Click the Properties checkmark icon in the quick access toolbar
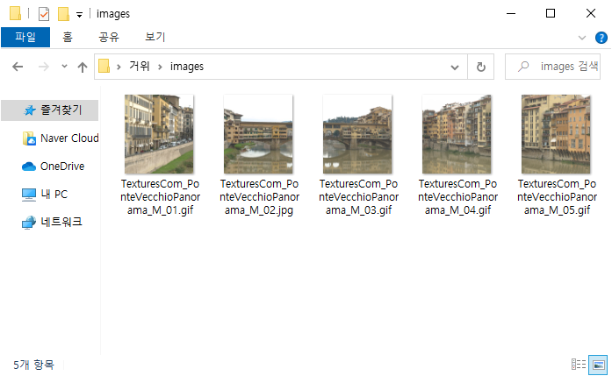This screenshot has width=612, height=376. point(44,14)
